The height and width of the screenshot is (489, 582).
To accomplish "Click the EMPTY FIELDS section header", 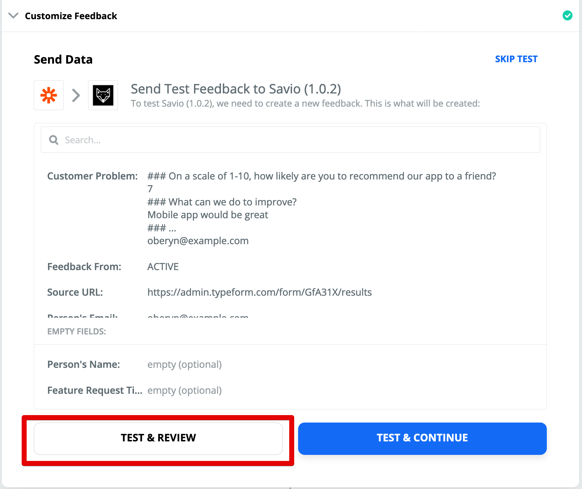I will click(77, 332).
